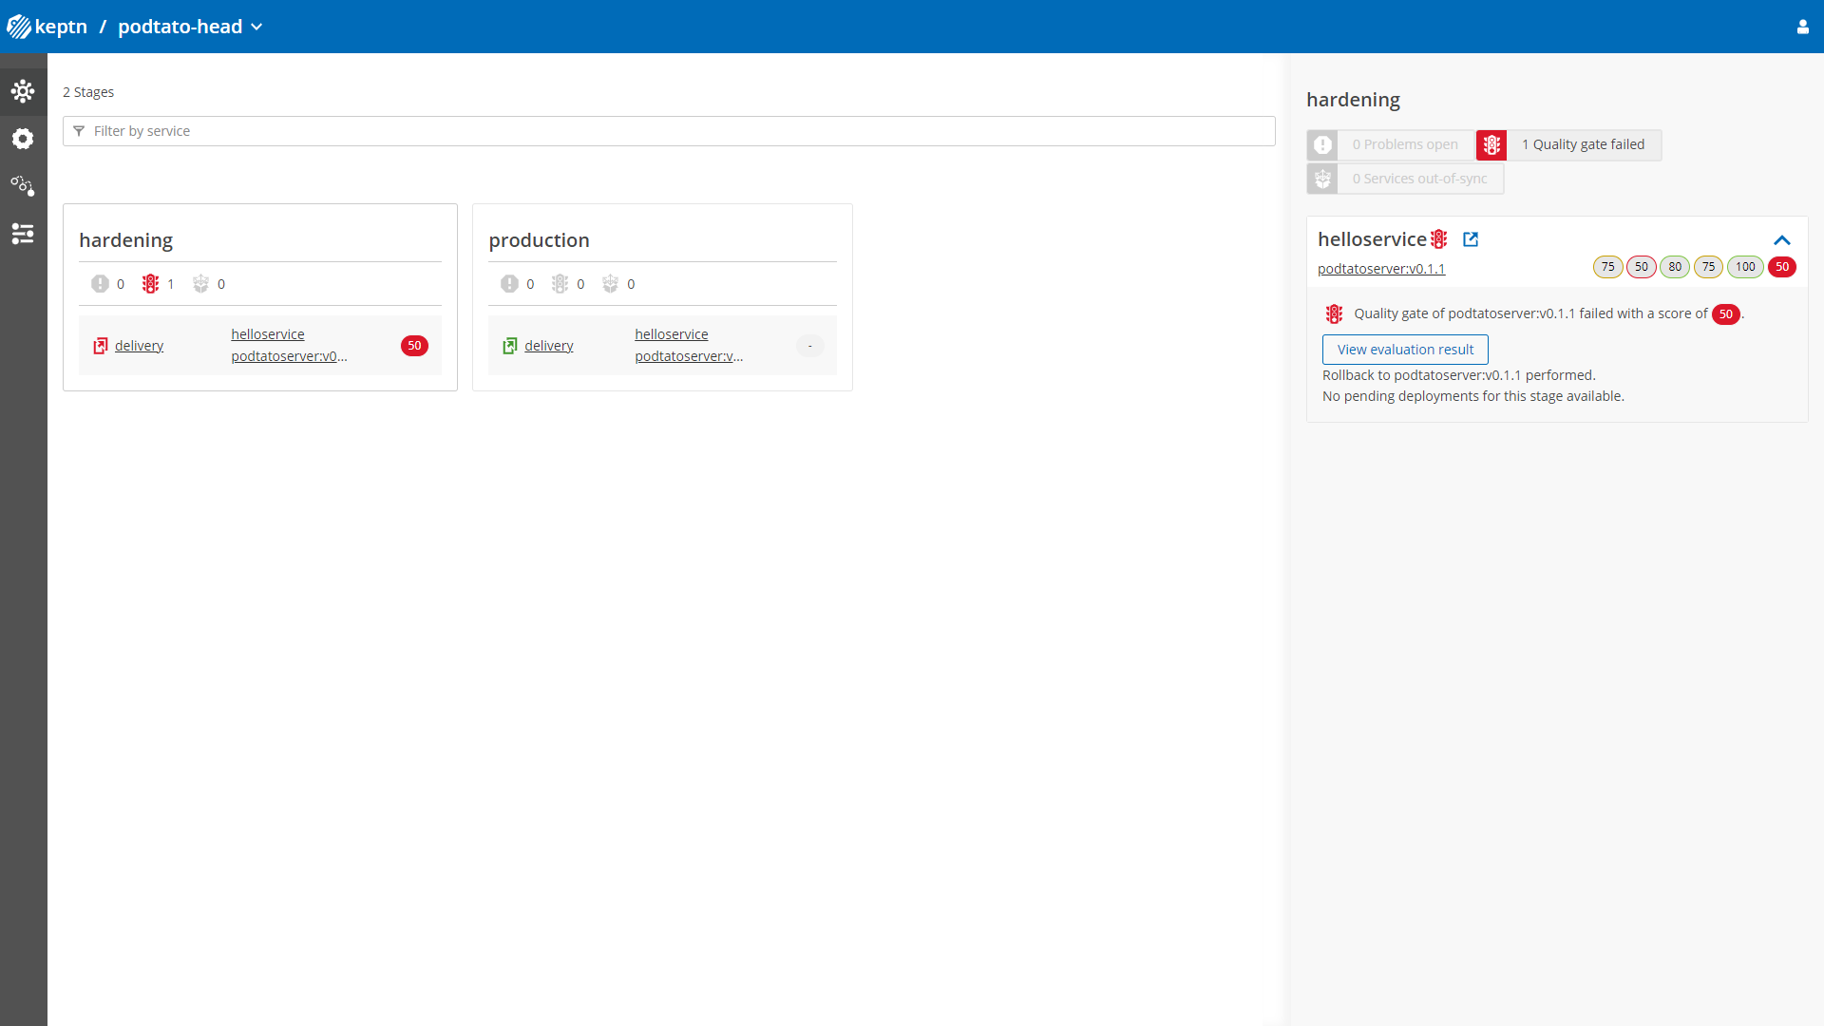Click the Filter by service field
The width and height of the screenshot is (1824, 1026).
click(669, 131)
